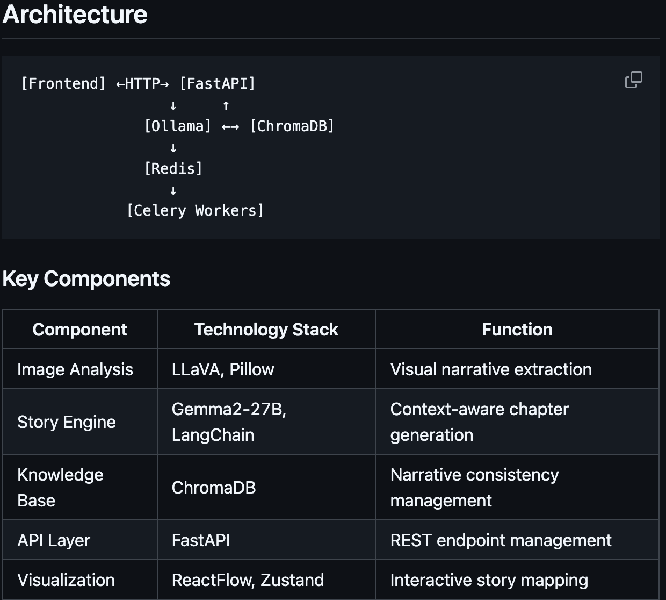Click the [Frontend] text in diagram
Screen dimensions: 666x600
[x=63, y=84]
